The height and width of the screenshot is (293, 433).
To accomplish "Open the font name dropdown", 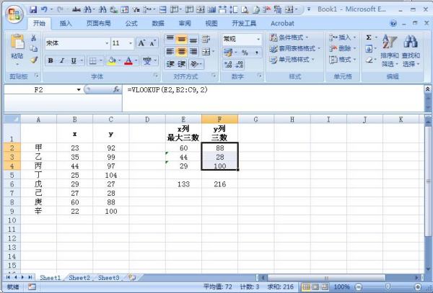I will point(107,43).
